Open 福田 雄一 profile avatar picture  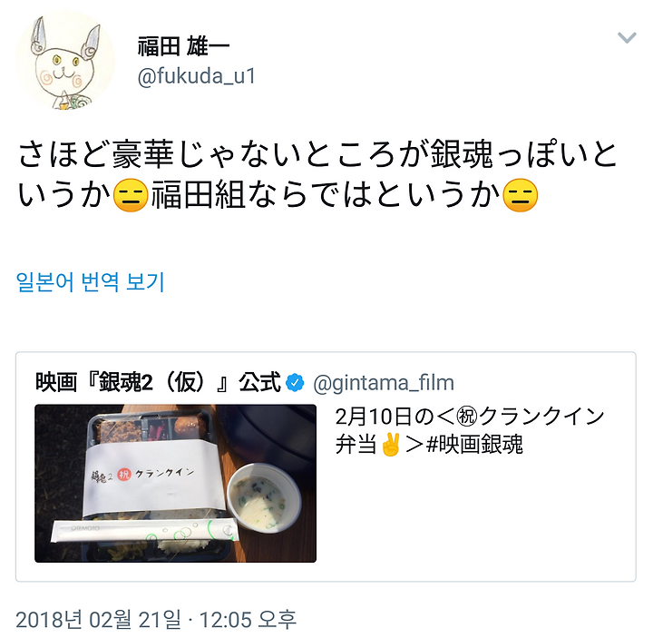pos(65,61)
